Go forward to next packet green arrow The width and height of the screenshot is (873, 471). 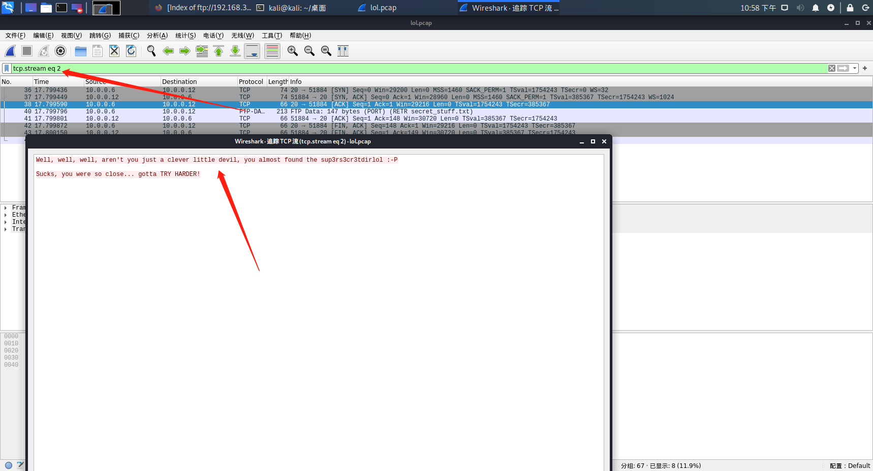coord(185,51)
